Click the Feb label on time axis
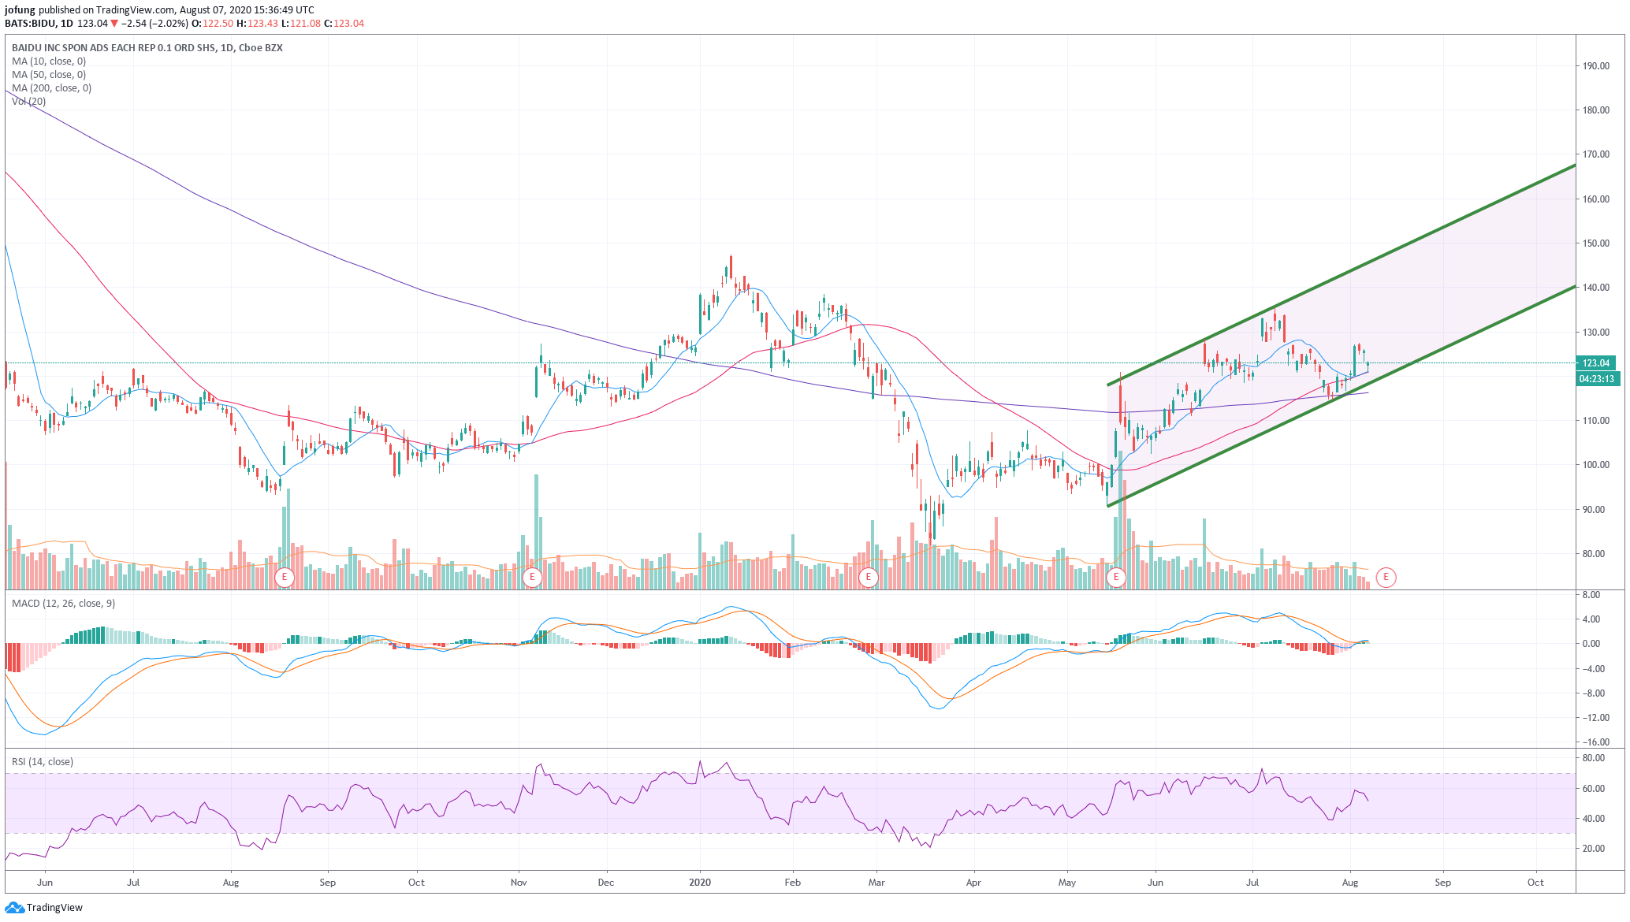 [x=792, y=883]
